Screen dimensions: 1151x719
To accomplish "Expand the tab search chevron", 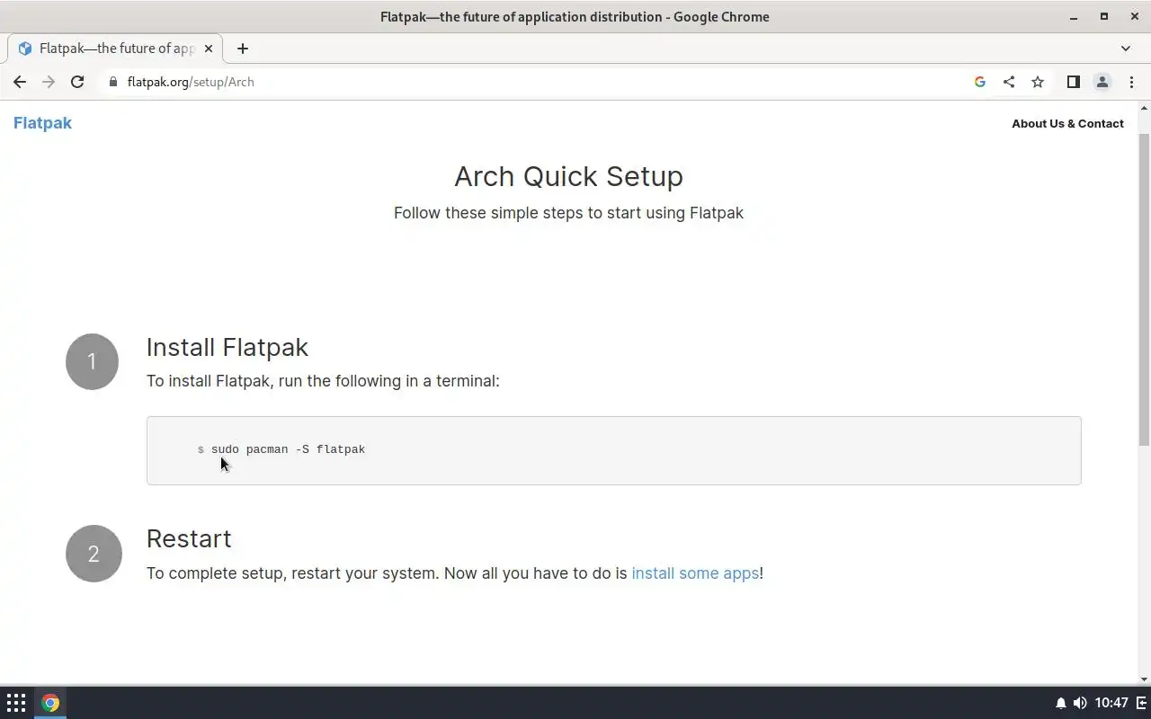I will tap(1126, 49).
